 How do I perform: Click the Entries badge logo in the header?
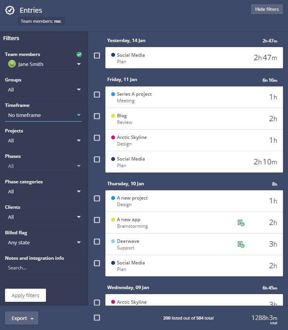coord(10,10)
